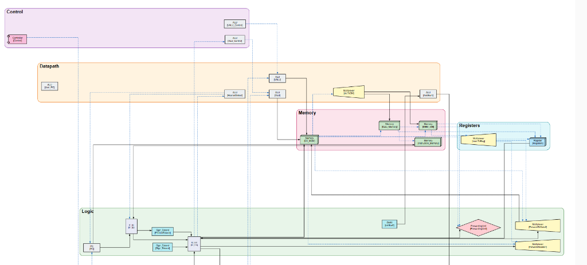Select the lower Sign_Extend node

(162, 247)
